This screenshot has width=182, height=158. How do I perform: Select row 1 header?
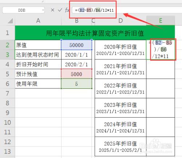pos(7,33)
